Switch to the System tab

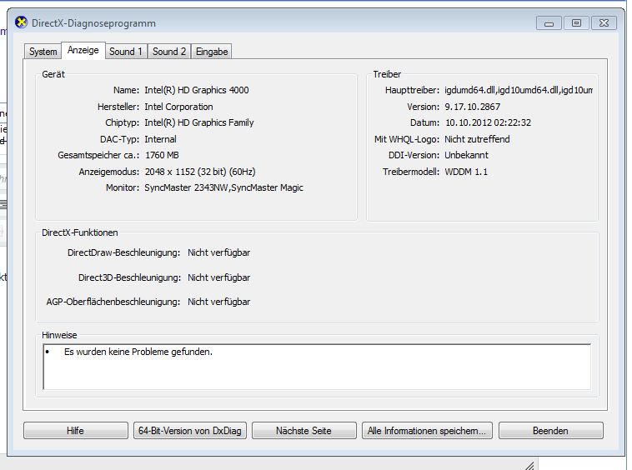pyautogui.click(x=43, y=52)
